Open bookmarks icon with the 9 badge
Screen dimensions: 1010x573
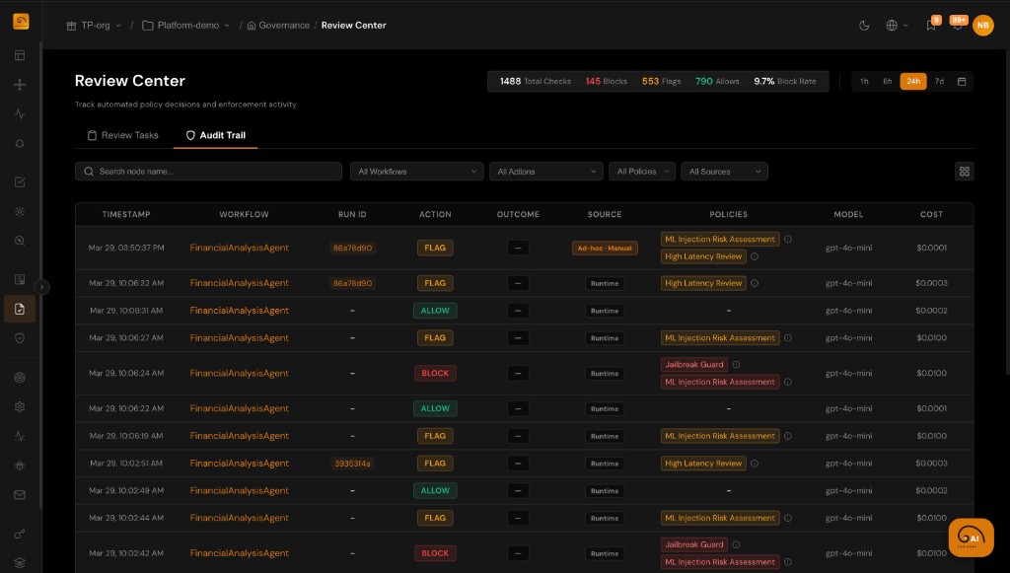point(928,25)
